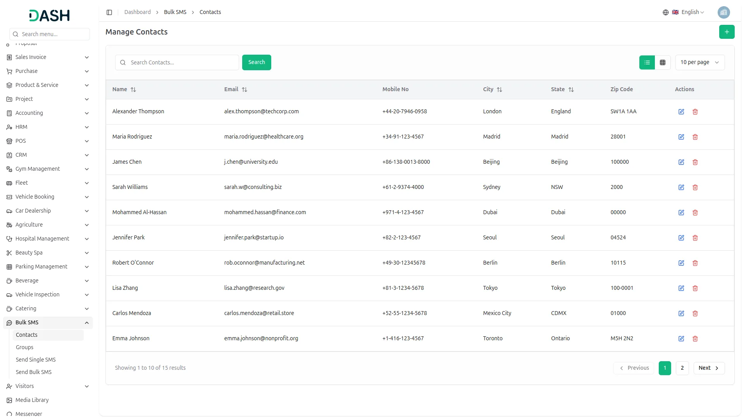Go to the Next page
This screenshot has height=419, width=744.
coord(709,368)
